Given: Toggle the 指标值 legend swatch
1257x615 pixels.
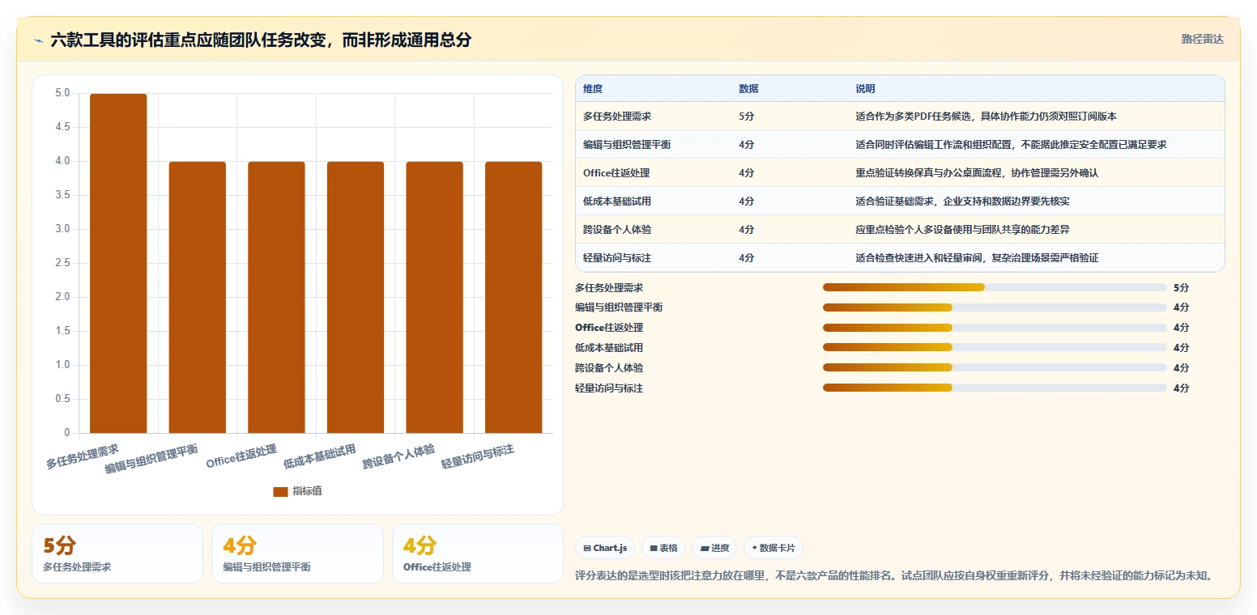Looking at the screenshot, I should (280, 491).
